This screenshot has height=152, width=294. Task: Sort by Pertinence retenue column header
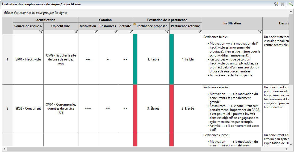[x=186, y=26]
